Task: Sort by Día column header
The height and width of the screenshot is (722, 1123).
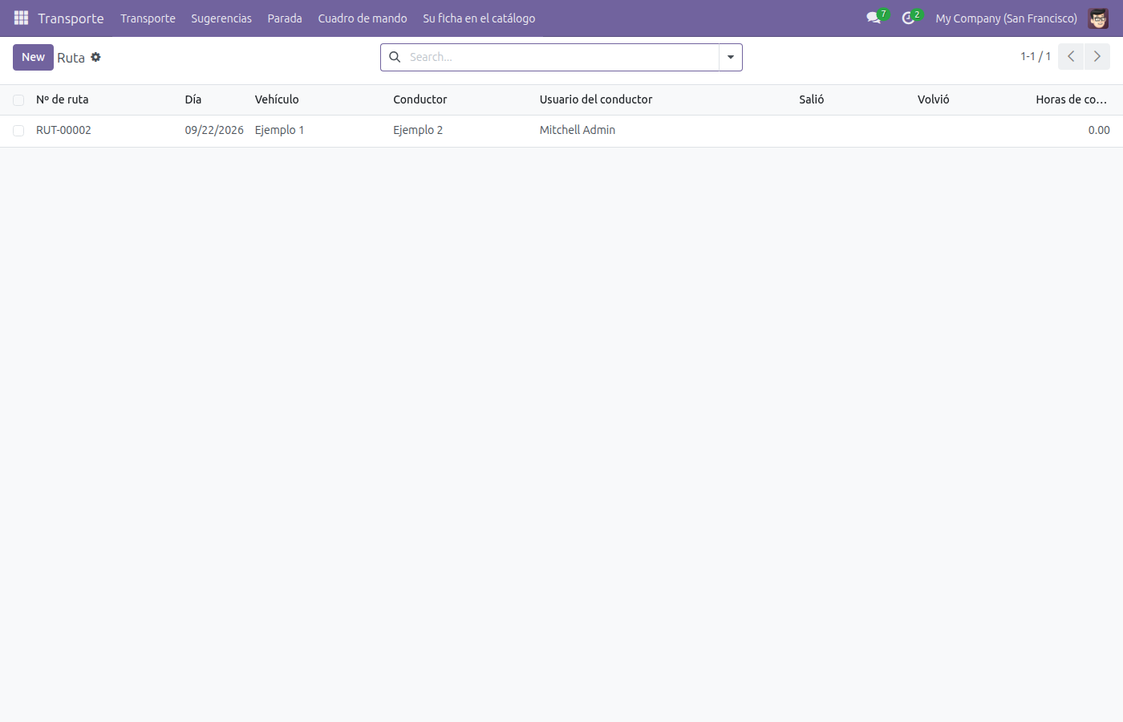Action: pyautogui.click(x=193, y=99)
